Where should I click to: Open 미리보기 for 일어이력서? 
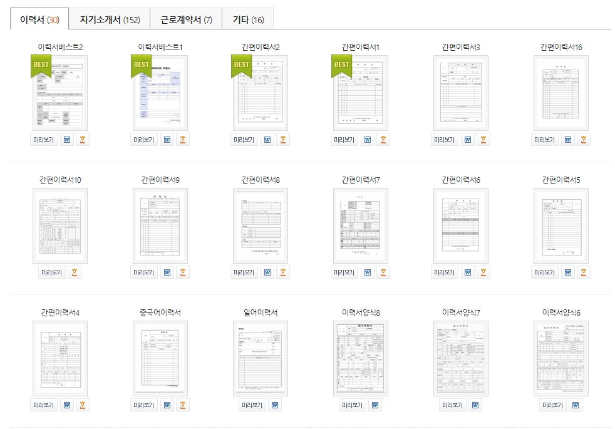[252, 405]
